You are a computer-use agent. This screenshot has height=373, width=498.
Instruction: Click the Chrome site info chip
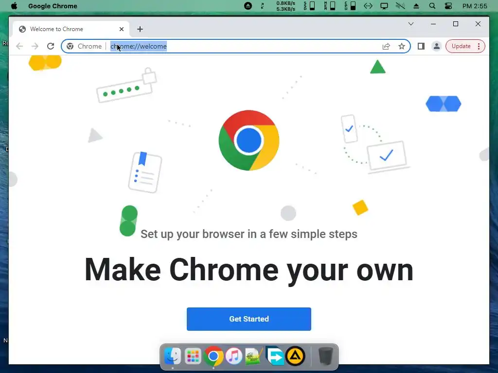tap(85, 46)
